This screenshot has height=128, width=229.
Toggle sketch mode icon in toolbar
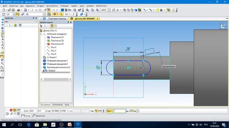pyautogui.click(x=49, y=14)
